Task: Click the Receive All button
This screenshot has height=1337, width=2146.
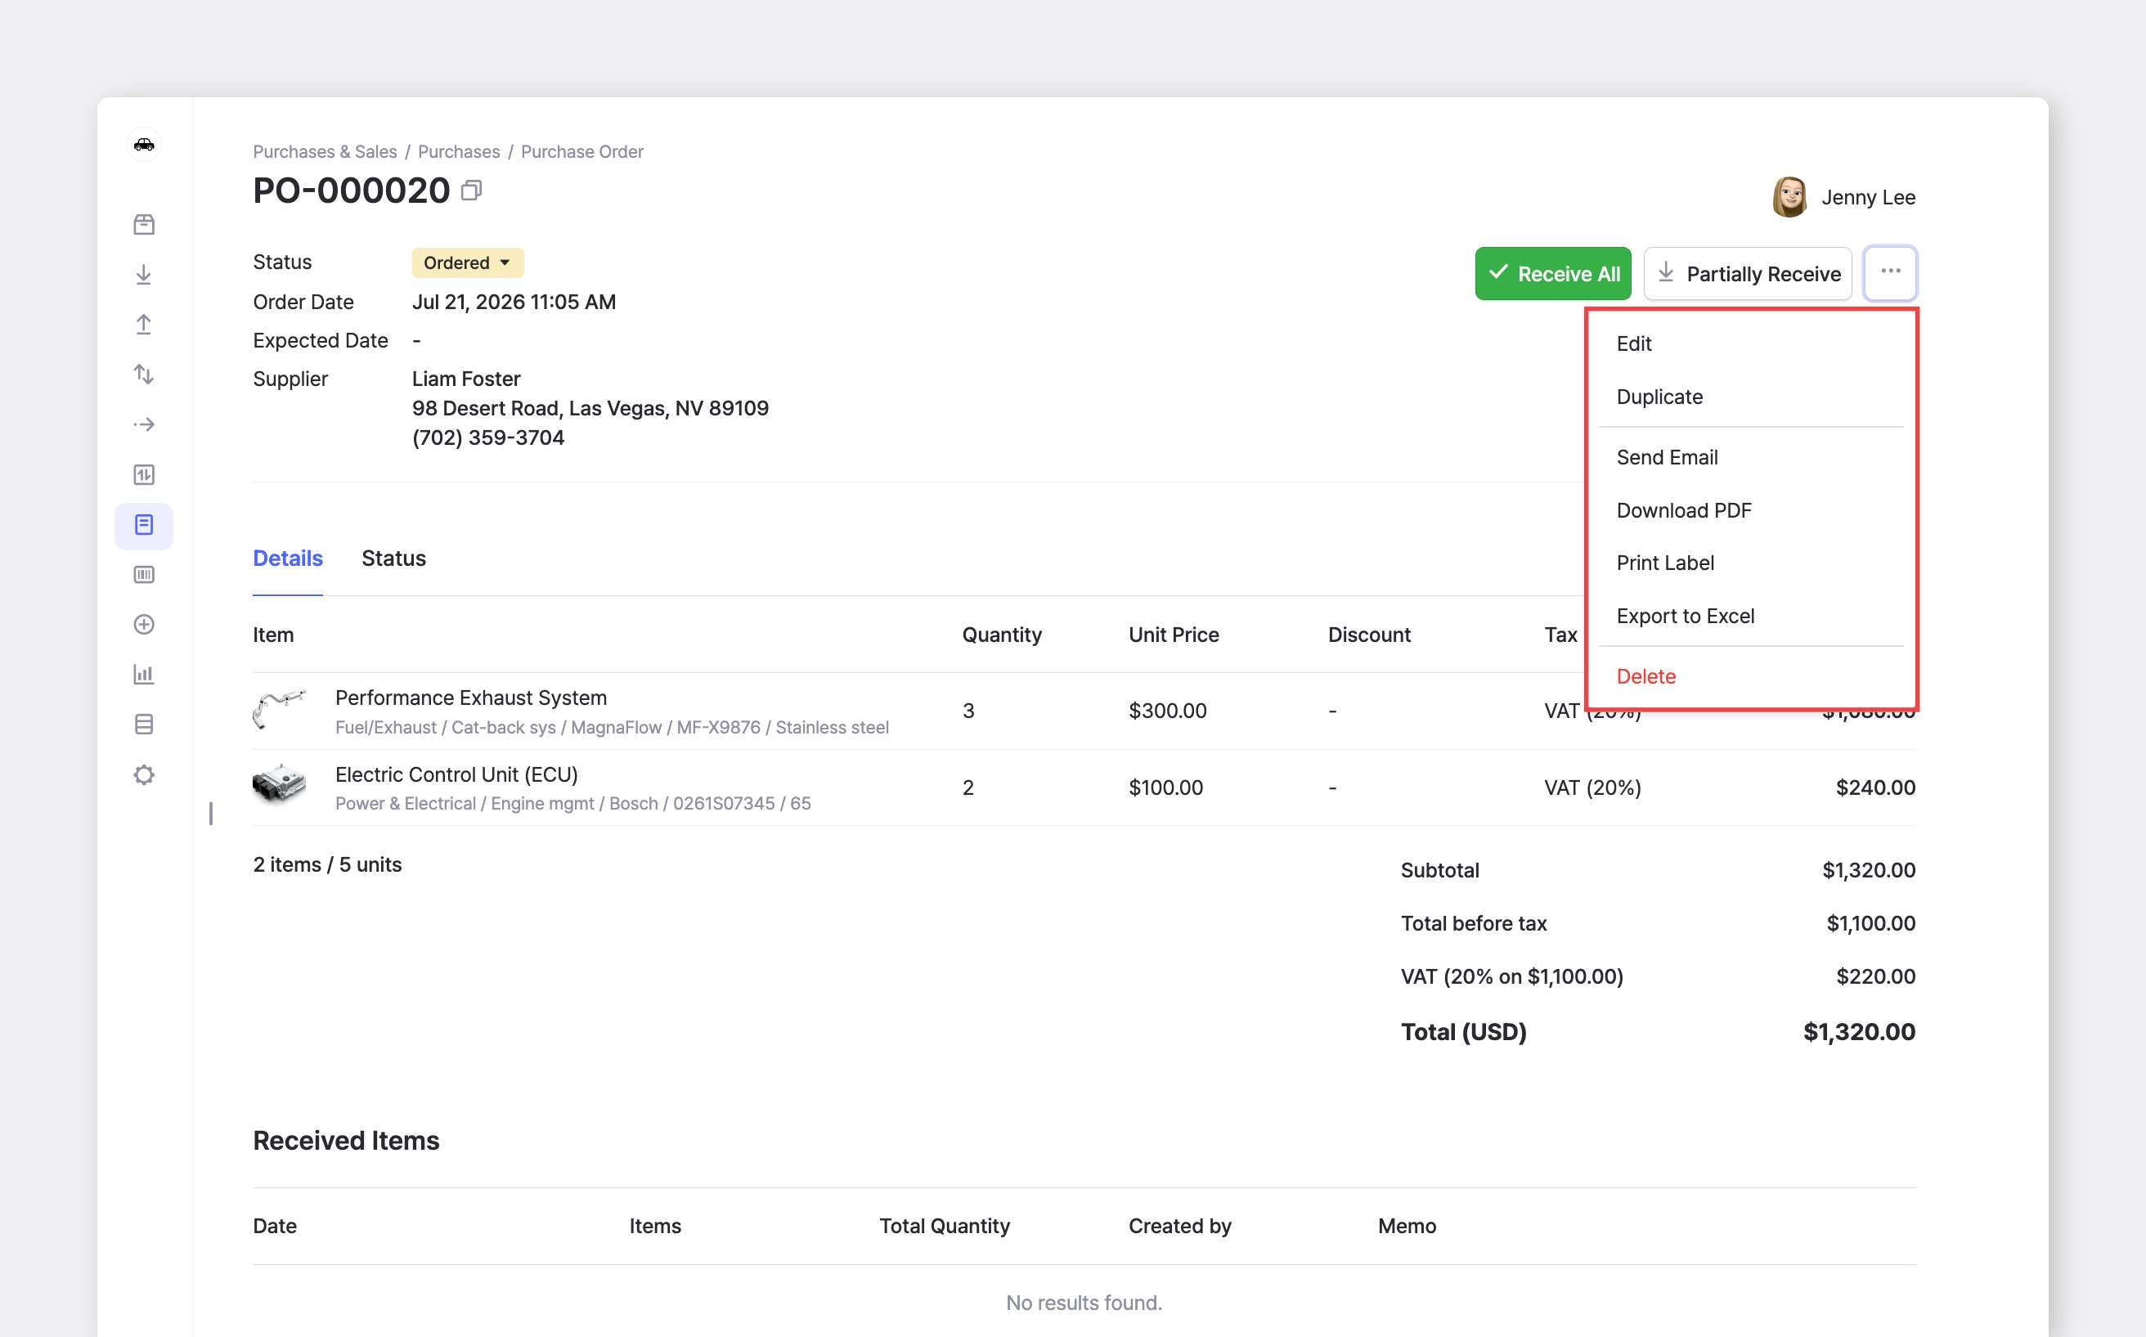Action: 1553,273
